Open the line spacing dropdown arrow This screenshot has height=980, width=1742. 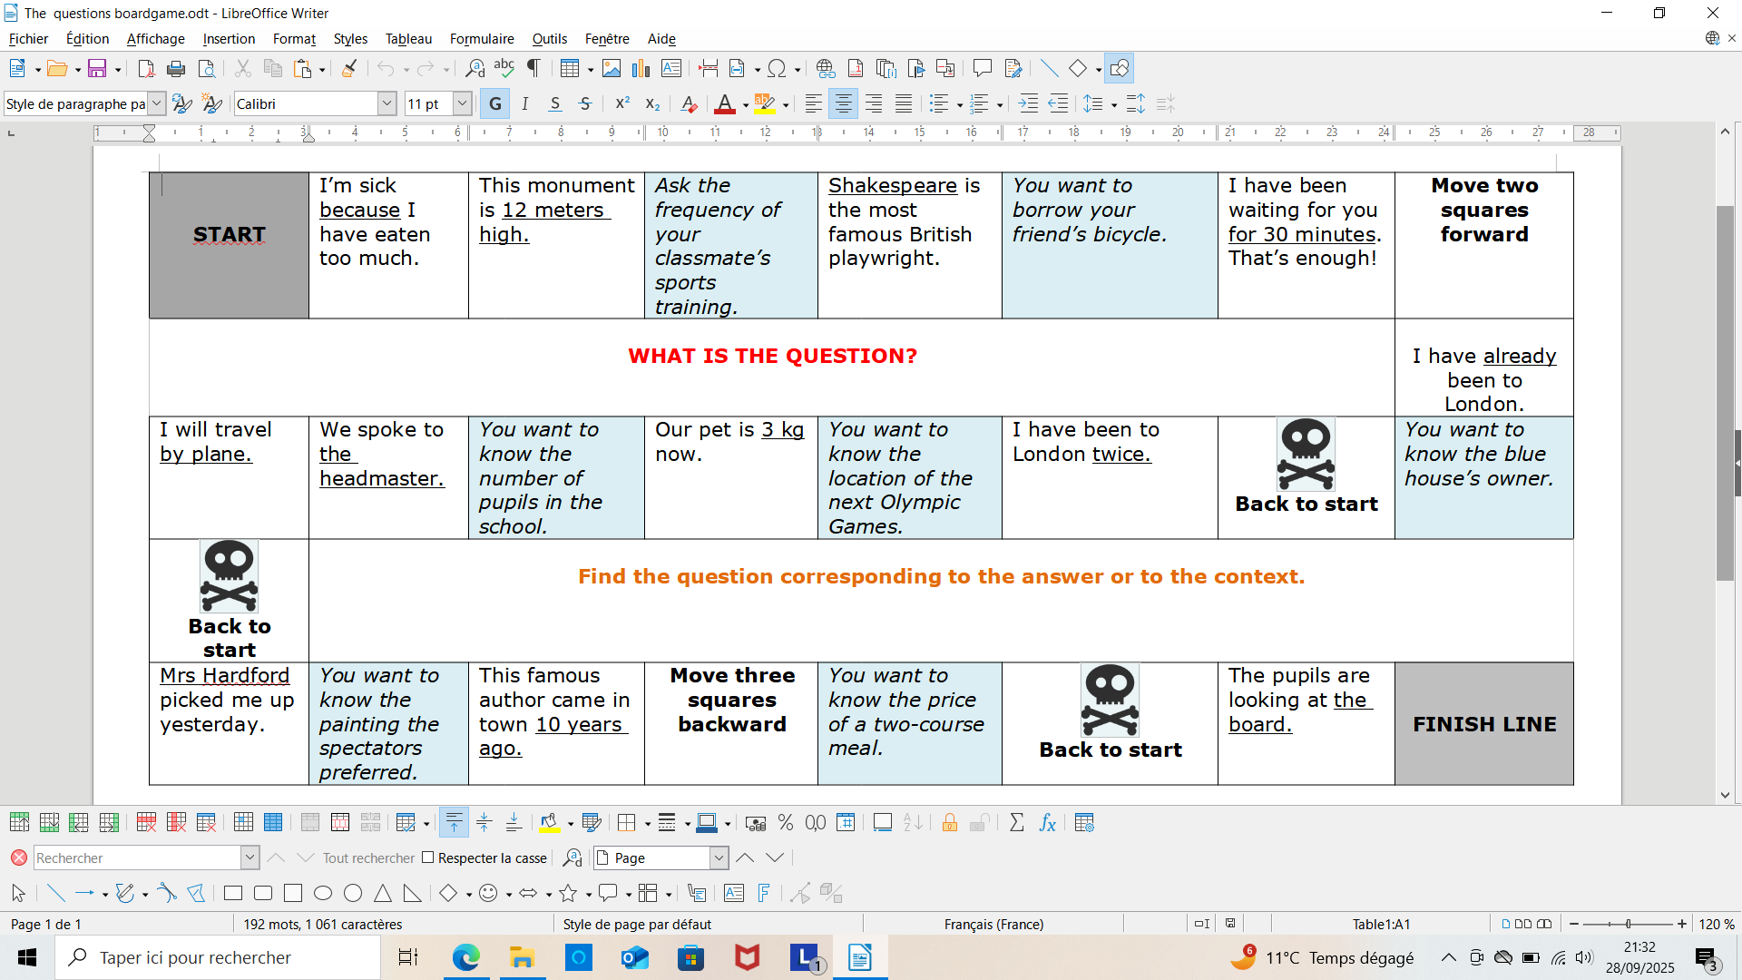coord(1114,104)
